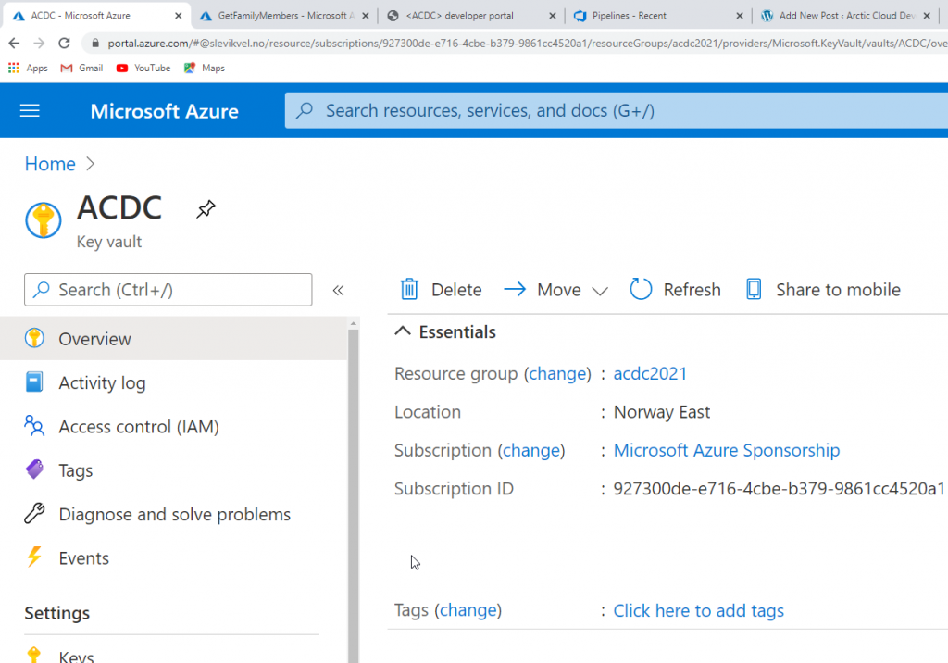Go to the Home breadcrumb link
The width and height of the screenshot is (948, 663).
pyautogui.click(x=50, y=164)
